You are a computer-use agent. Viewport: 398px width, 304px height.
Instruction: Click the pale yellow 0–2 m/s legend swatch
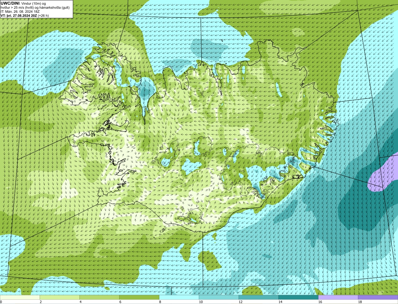click(x=20, y=297)
